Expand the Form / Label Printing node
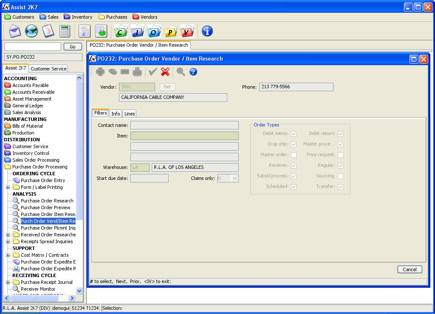Viewport: 435px width, 314px height. [x=8, y=187]
